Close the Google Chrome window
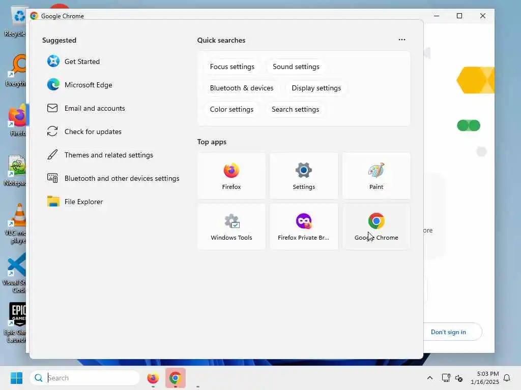This screenshot has height=390, width=521. 482,16
